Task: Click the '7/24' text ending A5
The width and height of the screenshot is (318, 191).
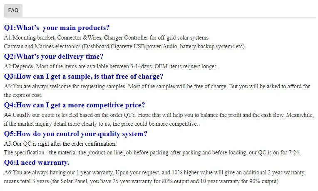Action: point(294,152)
